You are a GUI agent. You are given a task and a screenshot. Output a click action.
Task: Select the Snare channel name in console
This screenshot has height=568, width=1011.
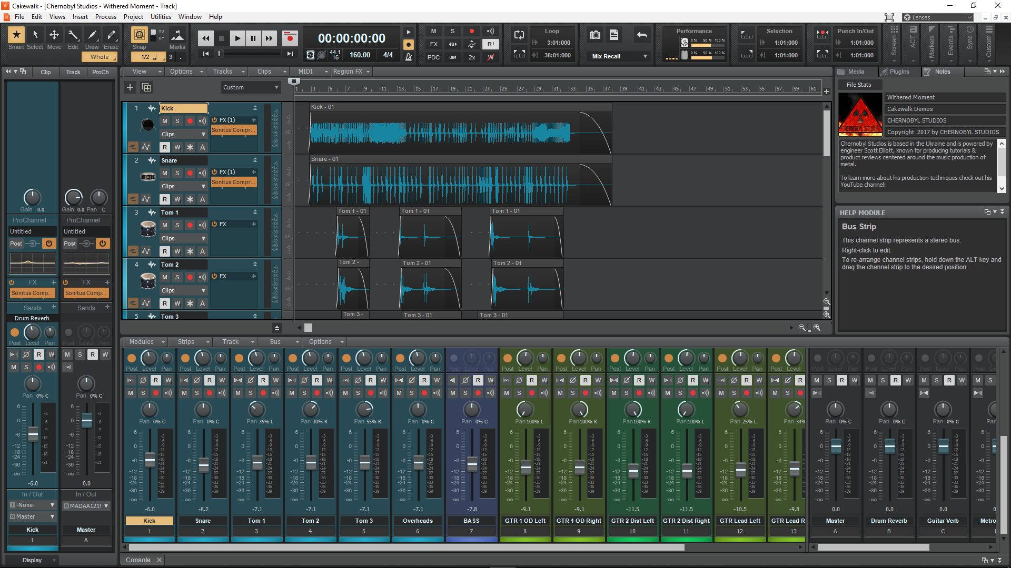[203, 521]
